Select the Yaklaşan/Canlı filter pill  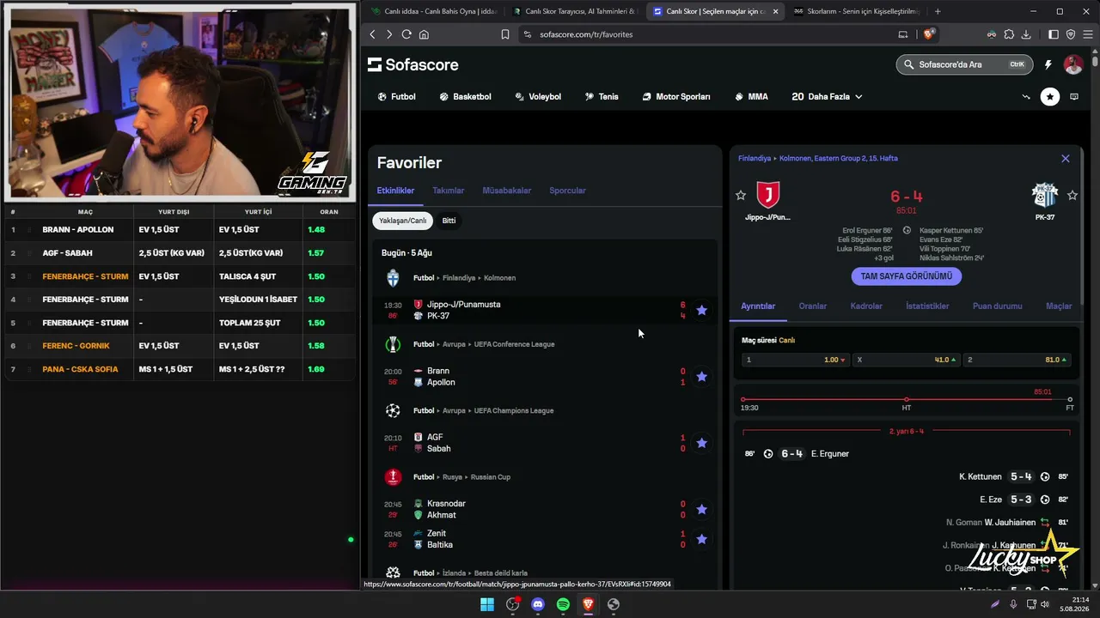click(403, 221)
